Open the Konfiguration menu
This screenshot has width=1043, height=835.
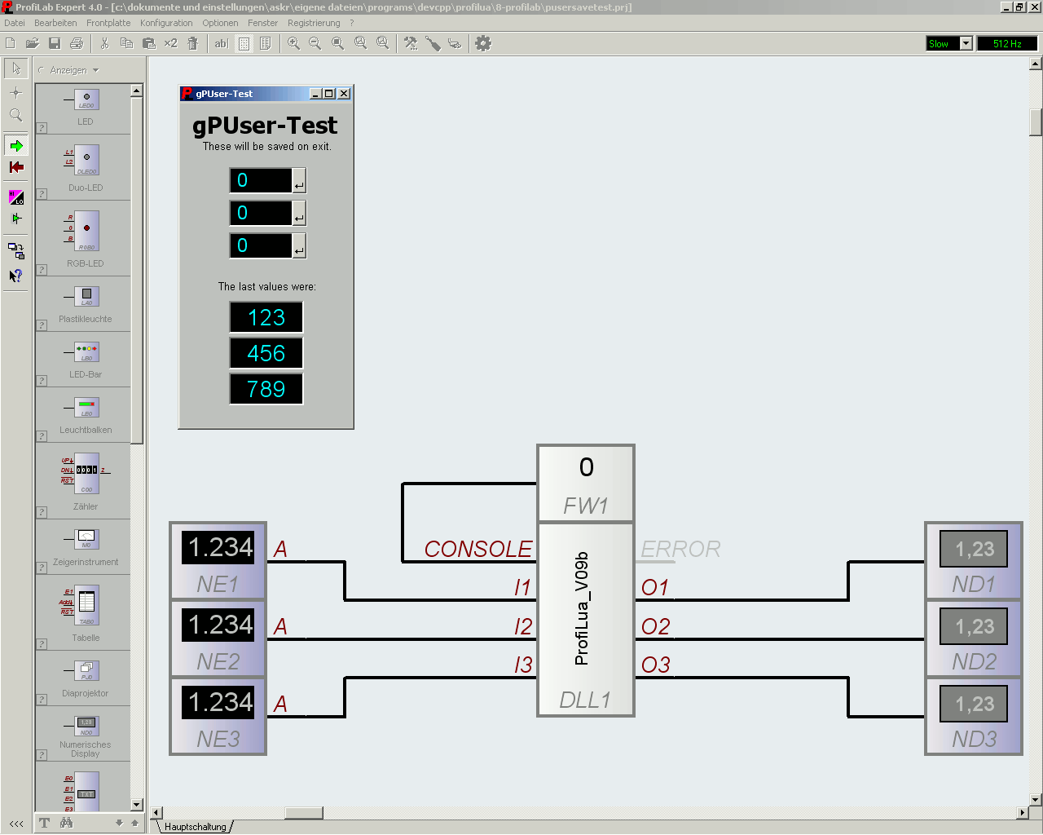click(166, 23)
